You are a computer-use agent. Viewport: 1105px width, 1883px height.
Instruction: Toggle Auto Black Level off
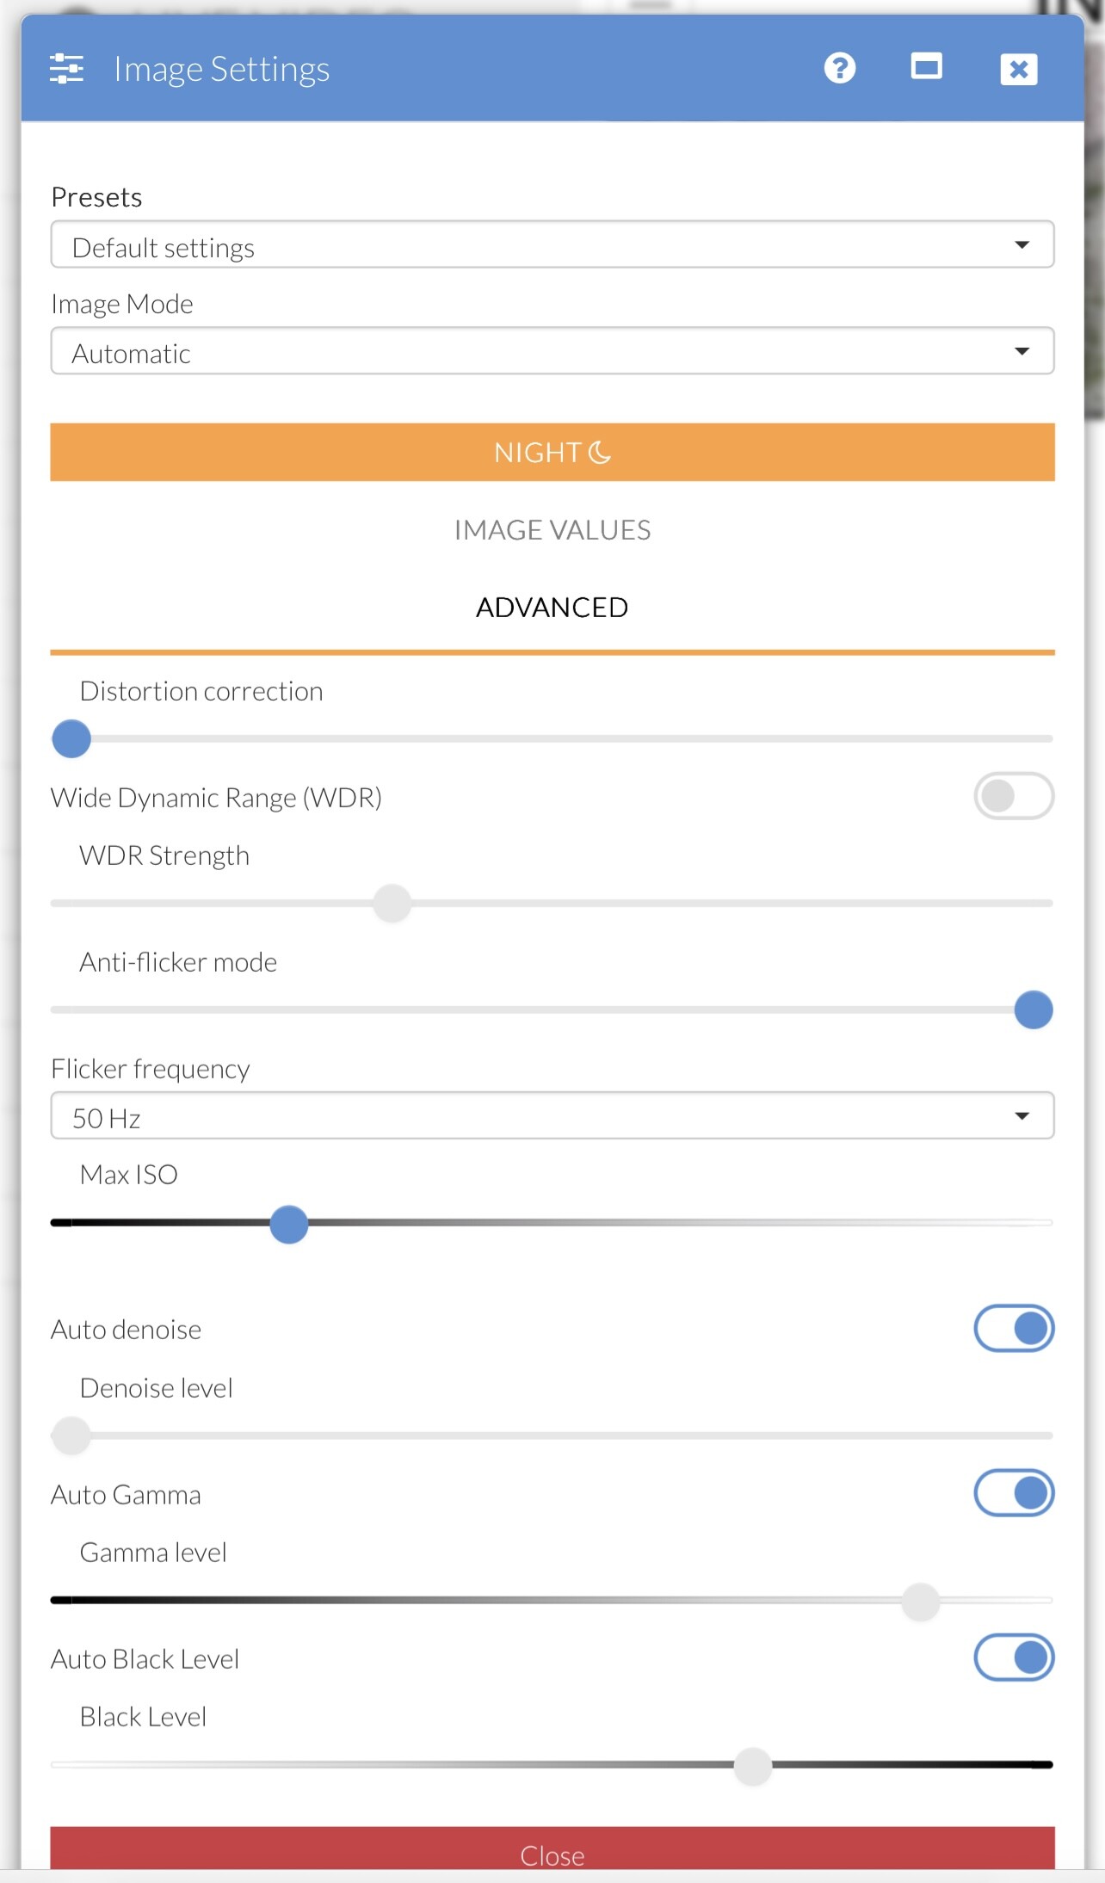point(1014,1657)
